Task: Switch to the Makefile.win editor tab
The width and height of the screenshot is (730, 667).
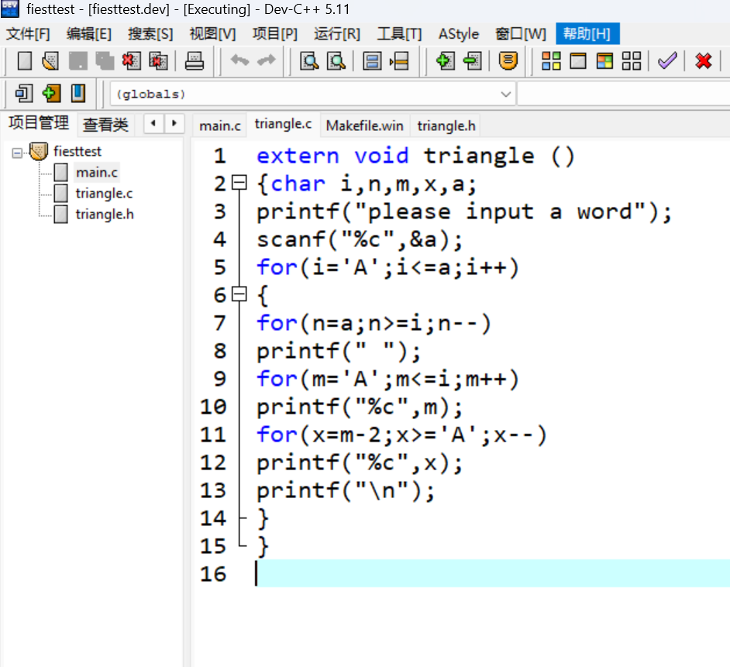Action: coord(364,125)
